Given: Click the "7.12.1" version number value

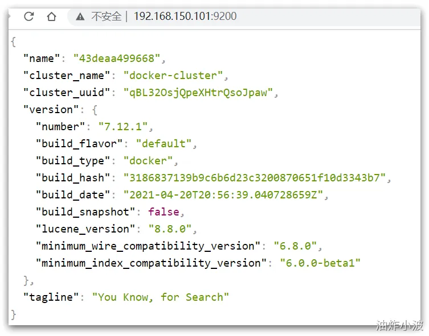Looking at the screenshot, I should pos(126,126).
